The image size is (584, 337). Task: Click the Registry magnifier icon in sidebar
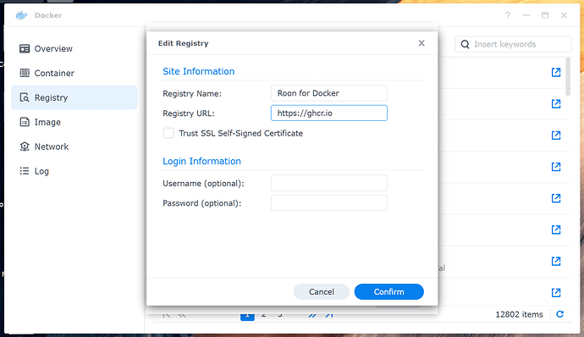point(25,97)
